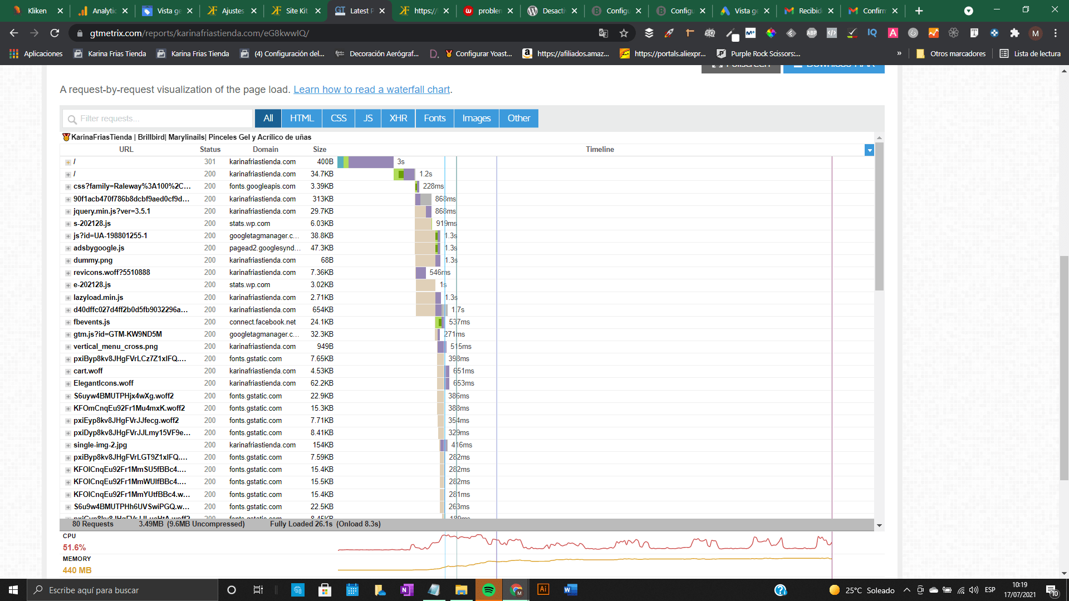
Task: Open Karina Frias Tienda first bookmark
Action: (x=110, y=53)
